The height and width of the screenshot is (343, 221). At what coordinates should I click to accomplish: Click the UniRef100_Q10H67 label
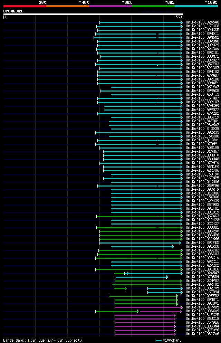(x=202, y=152)
